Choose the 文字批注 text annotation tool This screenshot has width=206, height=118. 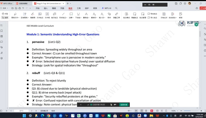click(40, 15)
